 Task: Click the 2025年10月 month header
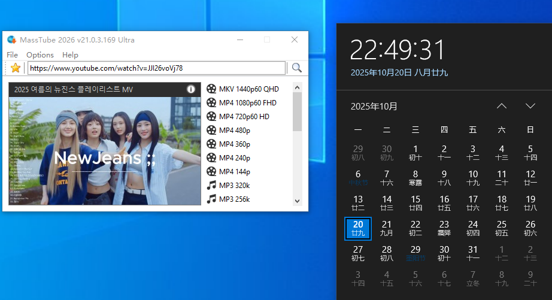[x=374, y=106]
